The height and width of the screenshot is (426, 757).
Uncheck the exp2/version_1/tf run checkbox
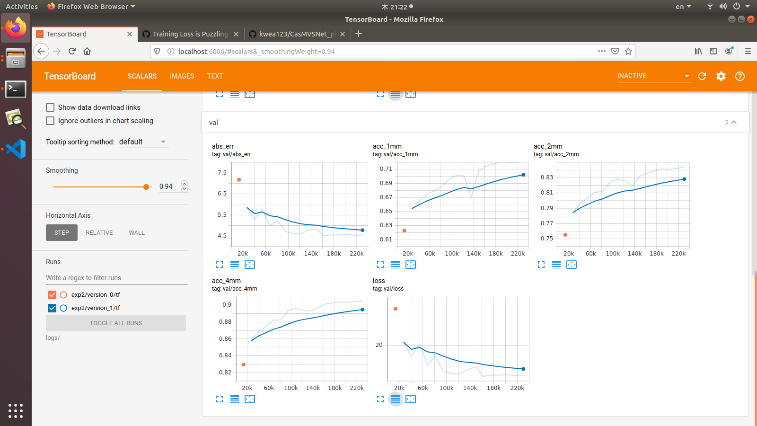tap(52, 308)
